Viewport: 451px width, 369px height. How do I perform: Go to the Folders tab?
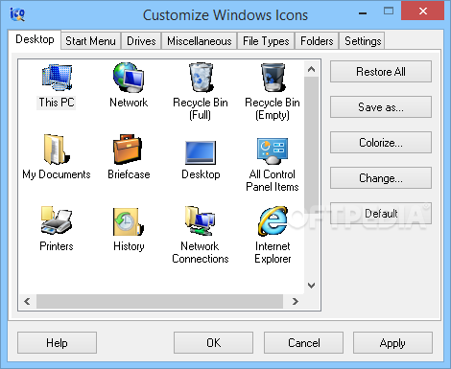click(x=317, y=41)
